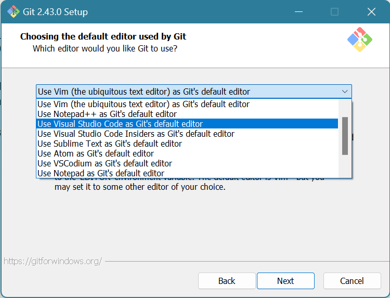This screenshot has height=298, width=390.
Task: Close the Git 2.43.0 Setup window
Action: [371, 11]
